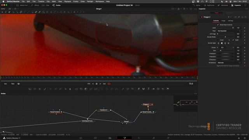Screen dimensions: 249x140
Task: Add a Renderer3D node from toolbar
Action: point(168,89)
